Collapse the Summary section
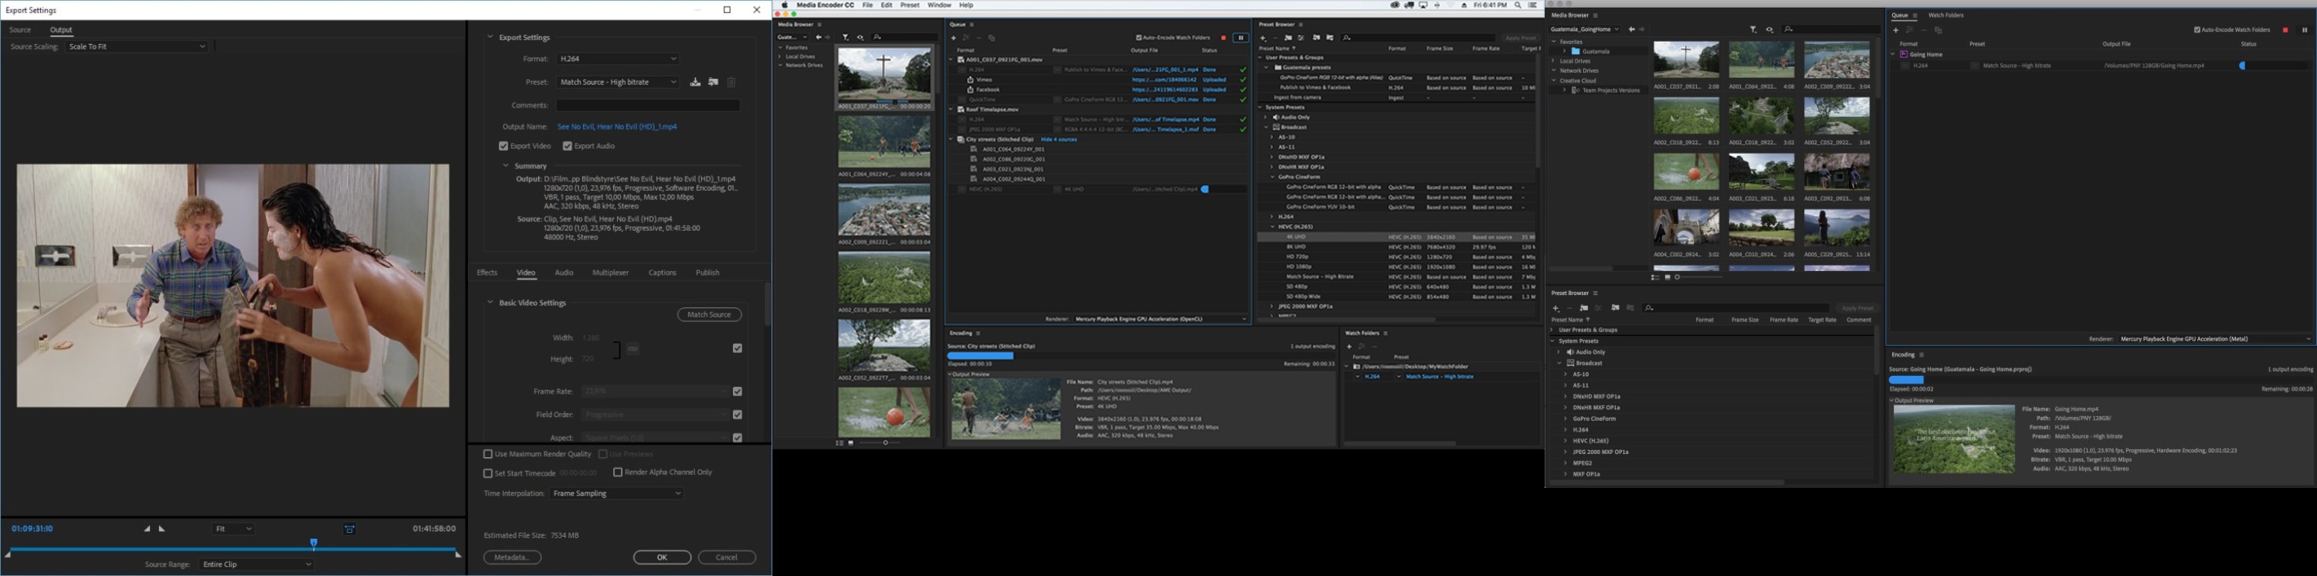Viewport: 2317px width, 576px height. 507,166
